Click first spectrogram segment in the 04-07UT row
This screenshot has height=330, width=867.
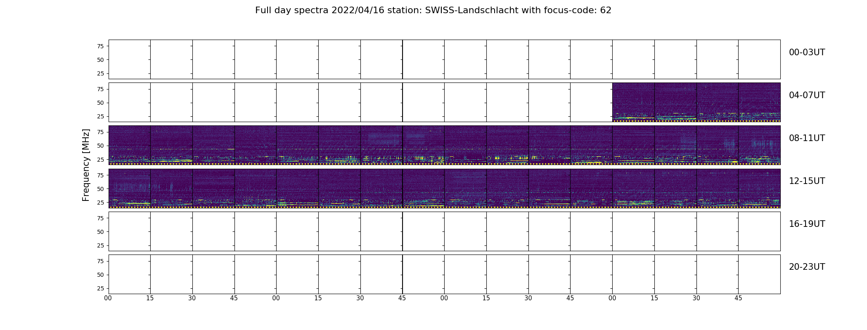pos(633,102)
